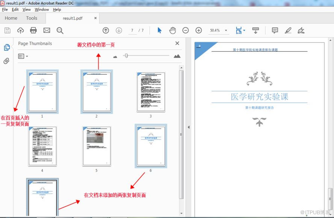The width and height of the screenshot is (334, 218).
Task: Switch to the Tools tab
Action: coord(32,18)
